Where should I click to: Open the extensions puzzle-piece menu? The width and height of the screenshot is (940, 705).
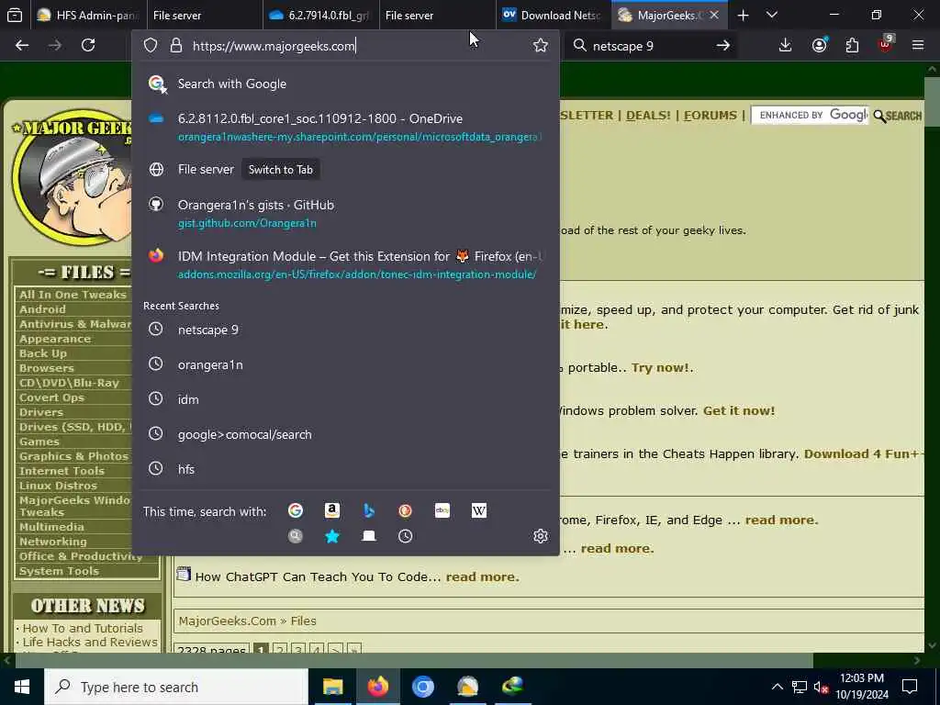(x=852, y=45)
